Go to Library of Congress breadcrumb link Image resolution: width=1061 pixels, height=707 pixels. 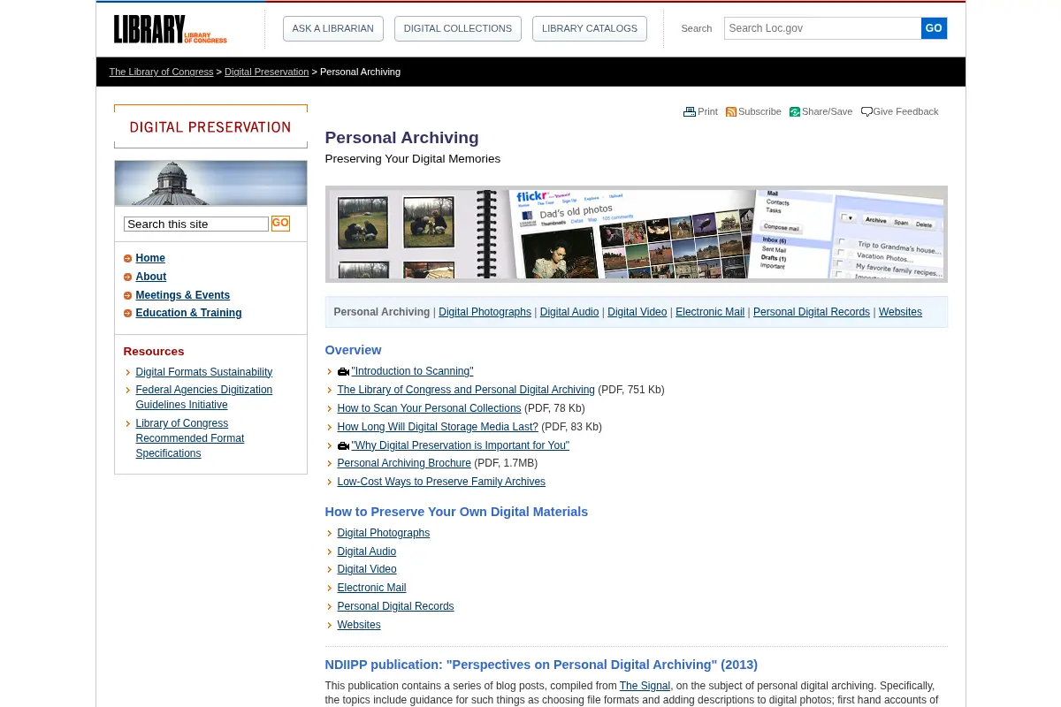[161, 72]
